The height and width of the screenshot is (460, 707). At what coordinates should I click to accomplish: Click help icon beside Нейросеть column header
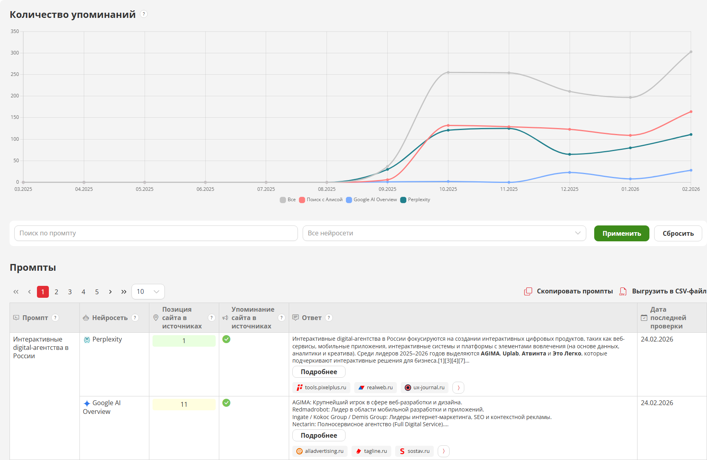tap(135, 318)
